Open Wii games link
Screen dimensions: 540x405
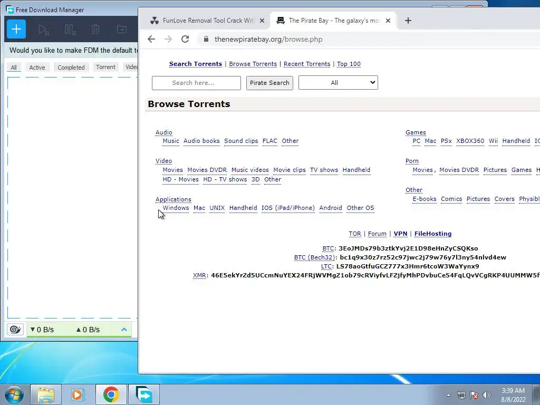coord(493,141)
